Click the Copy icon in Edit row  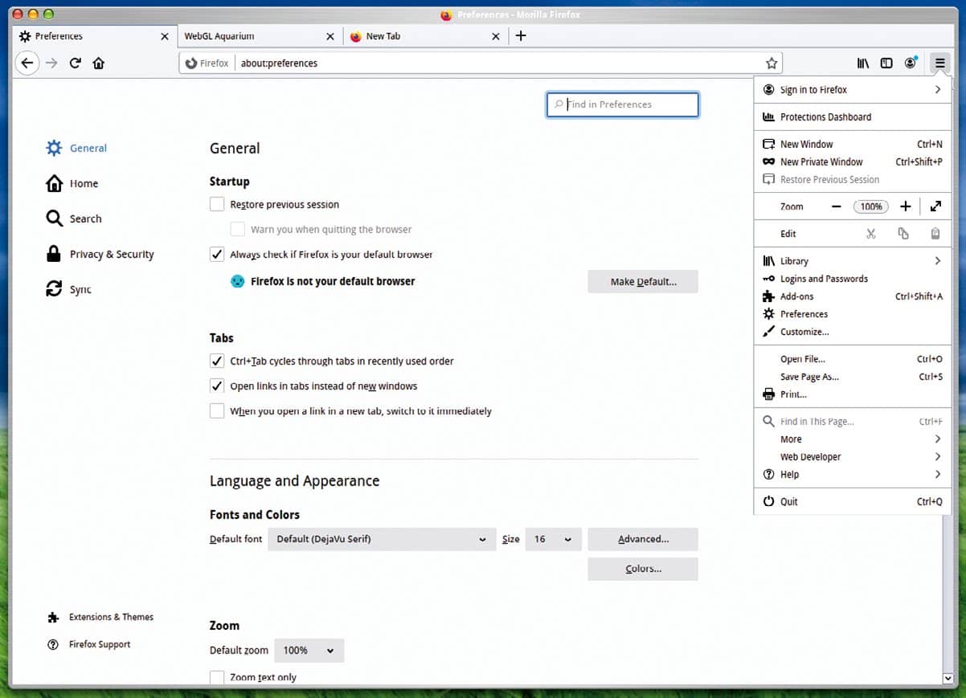[x=903, y=234]
